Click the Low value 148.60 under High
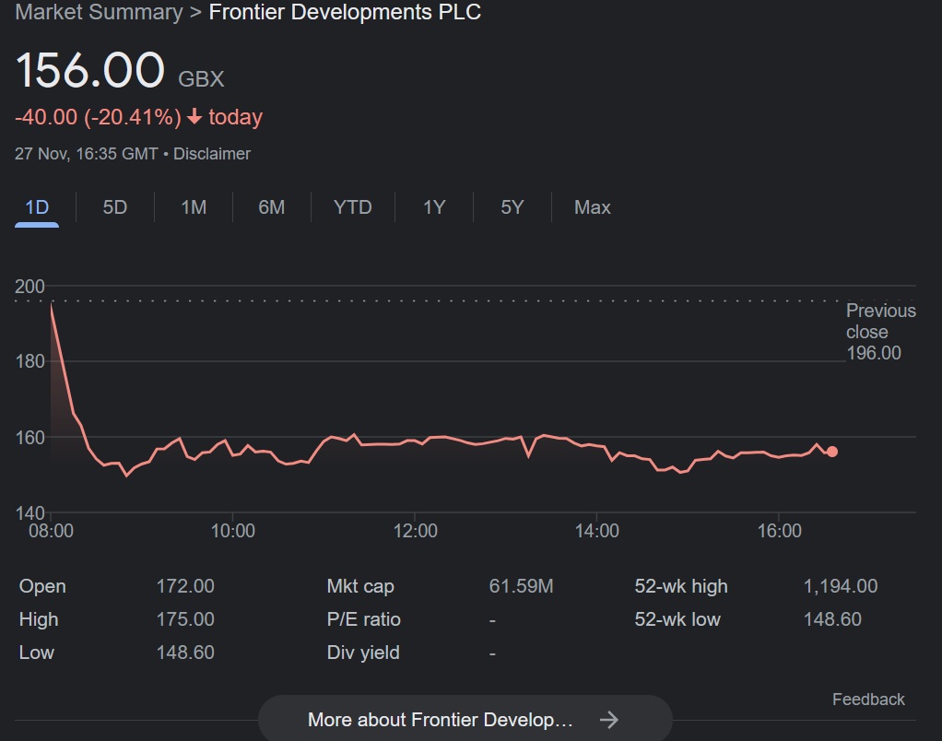 tap(185, 653)
